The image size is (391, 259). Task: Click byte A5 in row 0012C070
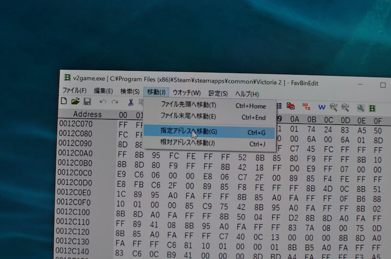click(x=362, y=131)
